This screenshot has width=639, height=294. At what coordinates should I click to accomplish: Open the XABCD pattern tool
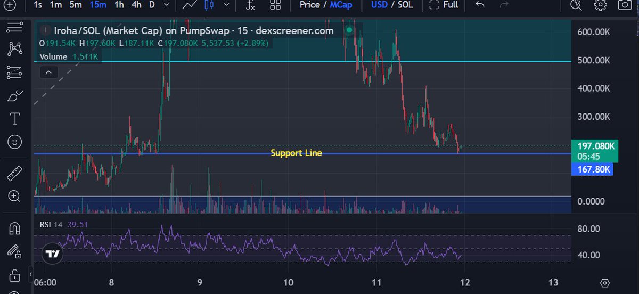[x=14, y=49]
